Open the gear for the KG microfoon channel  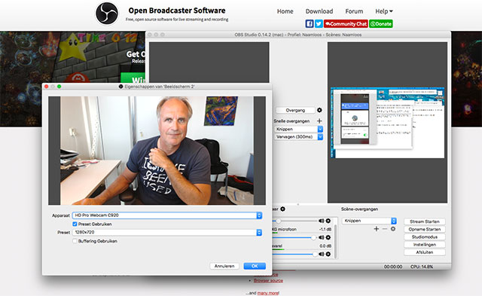[x=328, y=237]
